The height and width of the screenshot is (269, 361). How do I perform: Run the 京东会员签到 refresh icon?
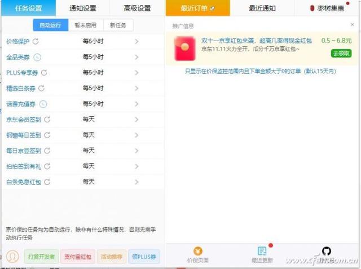(x=47, y=120)
